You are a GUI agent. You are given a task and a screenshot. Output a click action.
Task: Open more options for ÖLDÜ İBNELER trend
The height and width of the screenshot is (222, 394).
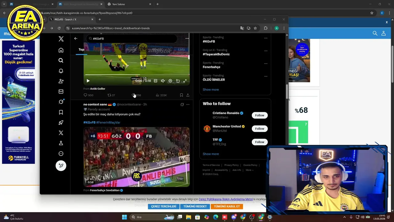pyautogui.click(x=266, y=76)
